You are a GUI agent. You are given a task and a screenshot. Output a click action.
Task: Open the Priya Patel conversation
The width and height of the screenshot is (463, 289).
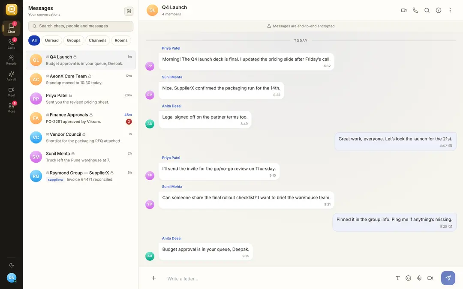click(81, 99)
